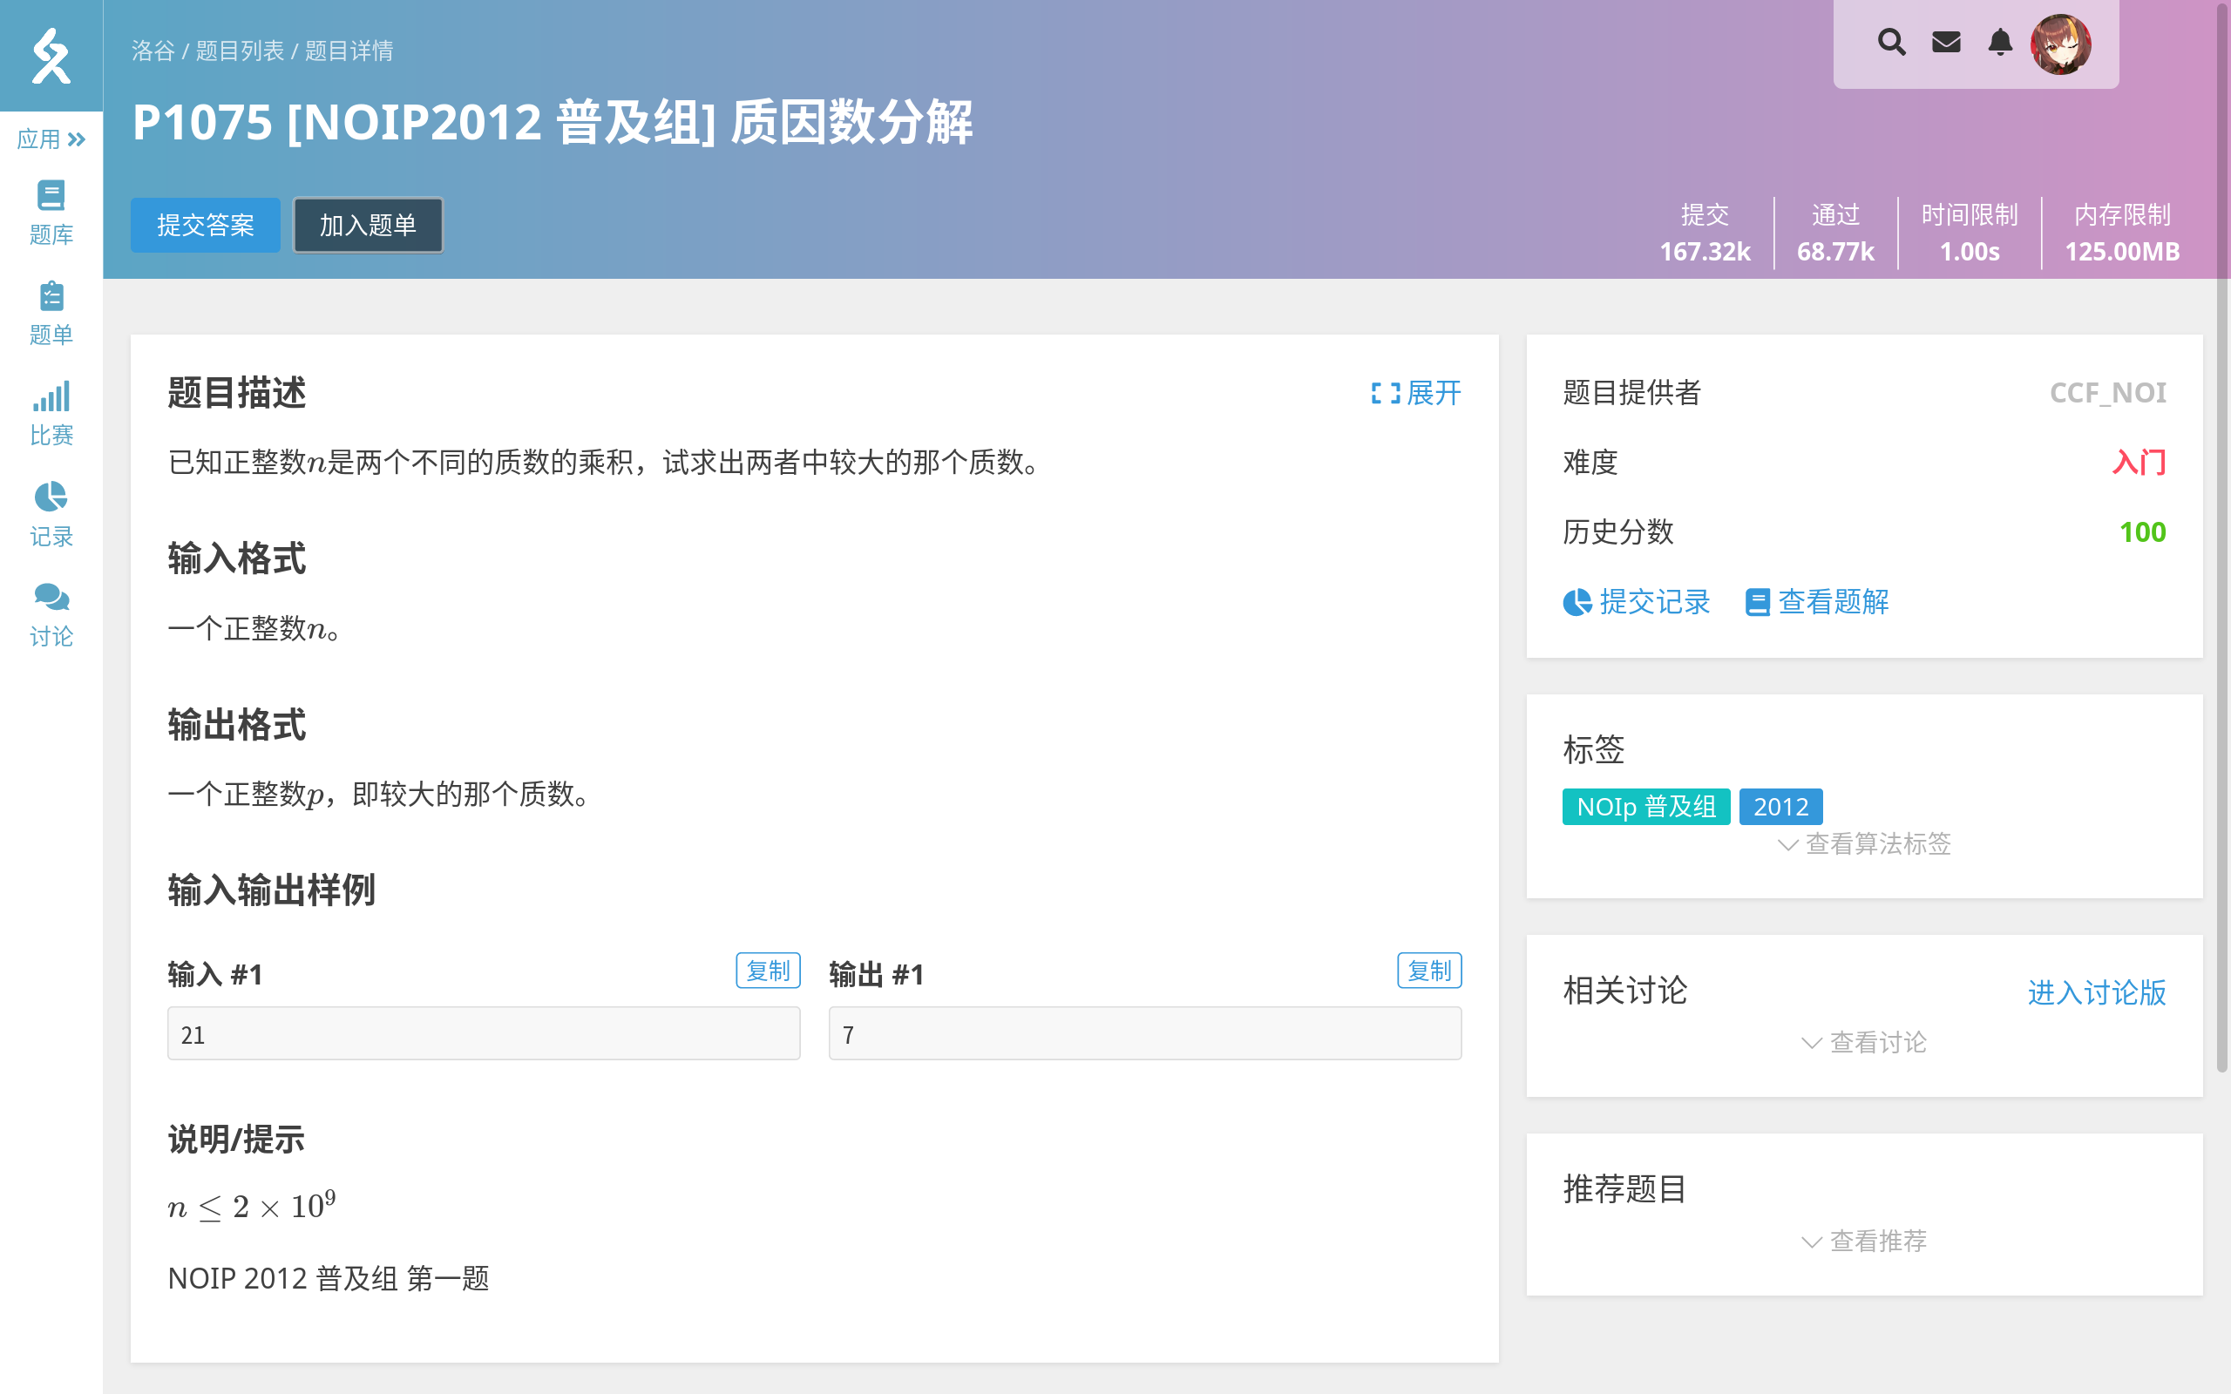Viewport: 2231px width, 1394px height.
Task: Open the 讨论 section in the sidebar
Action: [51, 612]
